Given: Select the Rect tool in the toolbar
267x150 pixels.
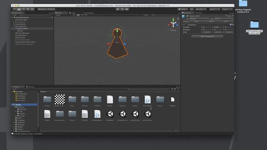Looking at the screenshot, I should [33, 9].
